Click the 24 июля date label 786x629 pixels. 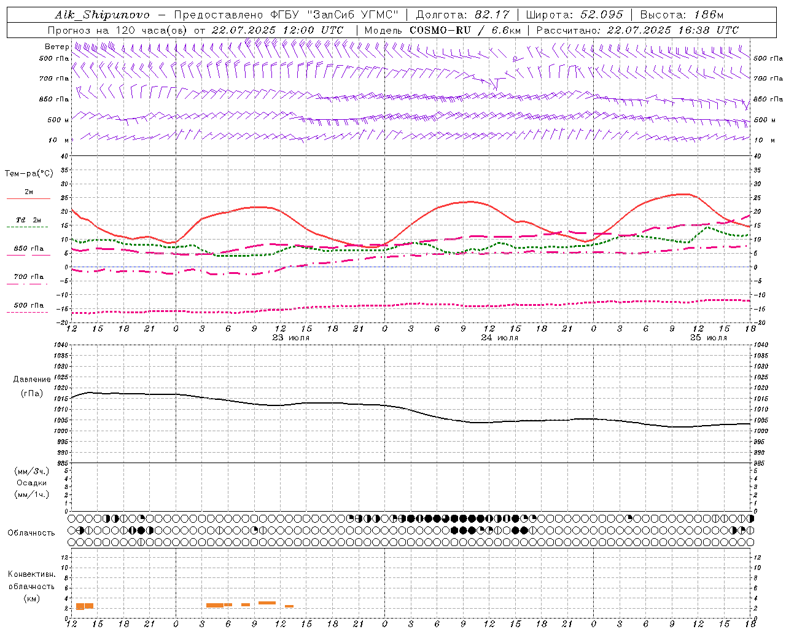pos(500,338)
